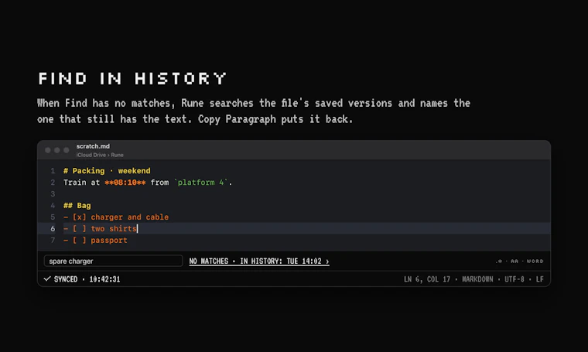588x352 pixels.
Task: Click the close window button of scratch.md
Action: pyautogui.click(x=48, y=150)
